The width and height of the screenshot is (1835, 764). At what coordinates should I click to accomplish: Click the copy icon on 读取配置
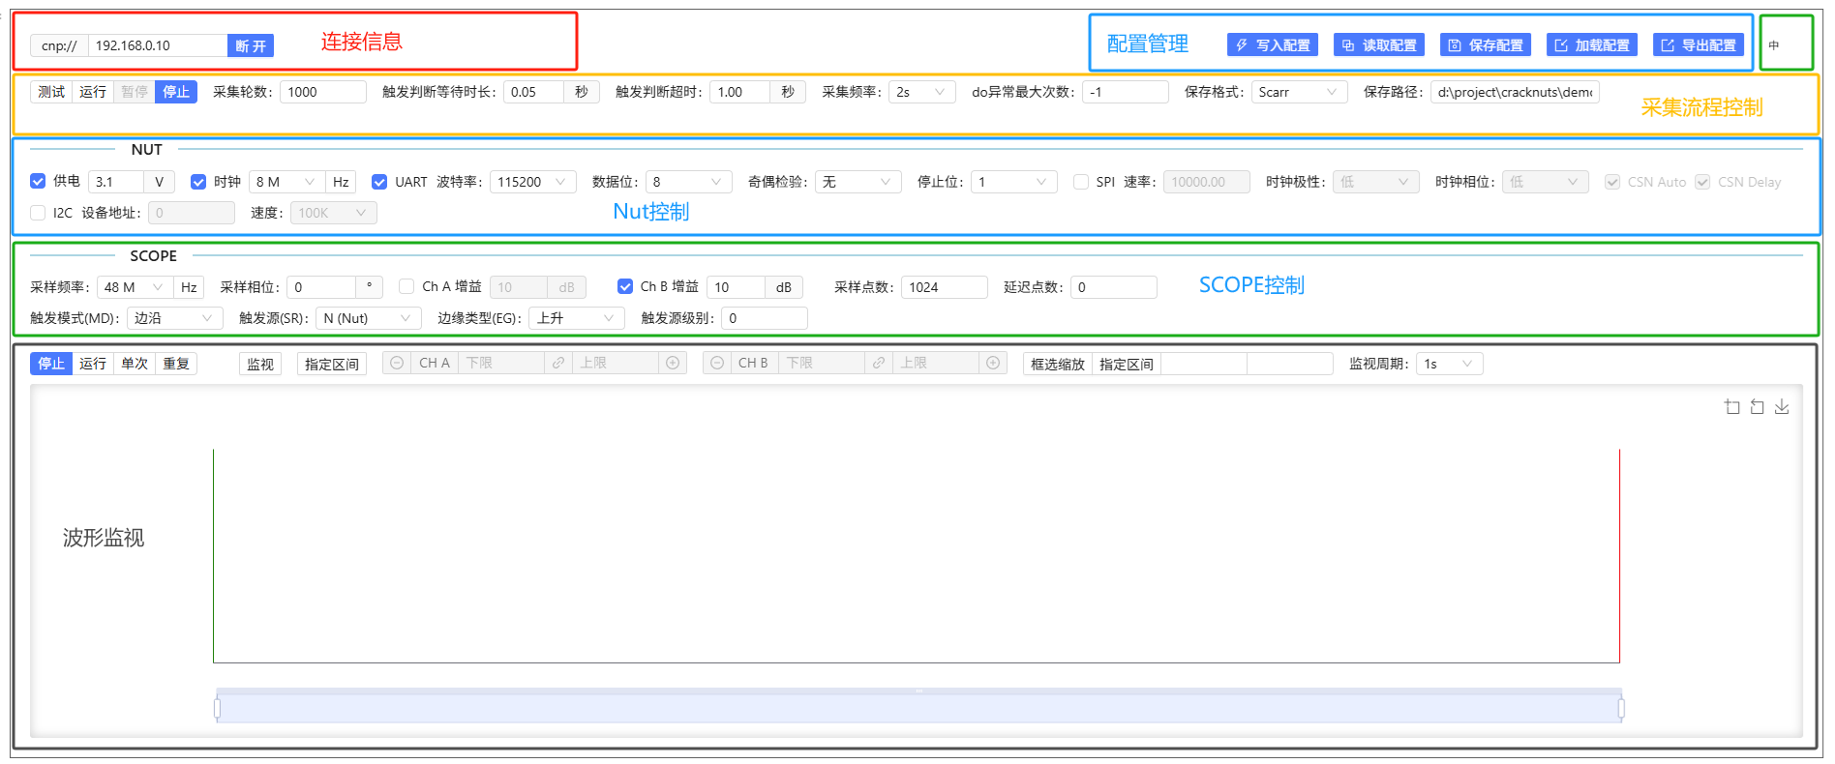pos(1348,45)
